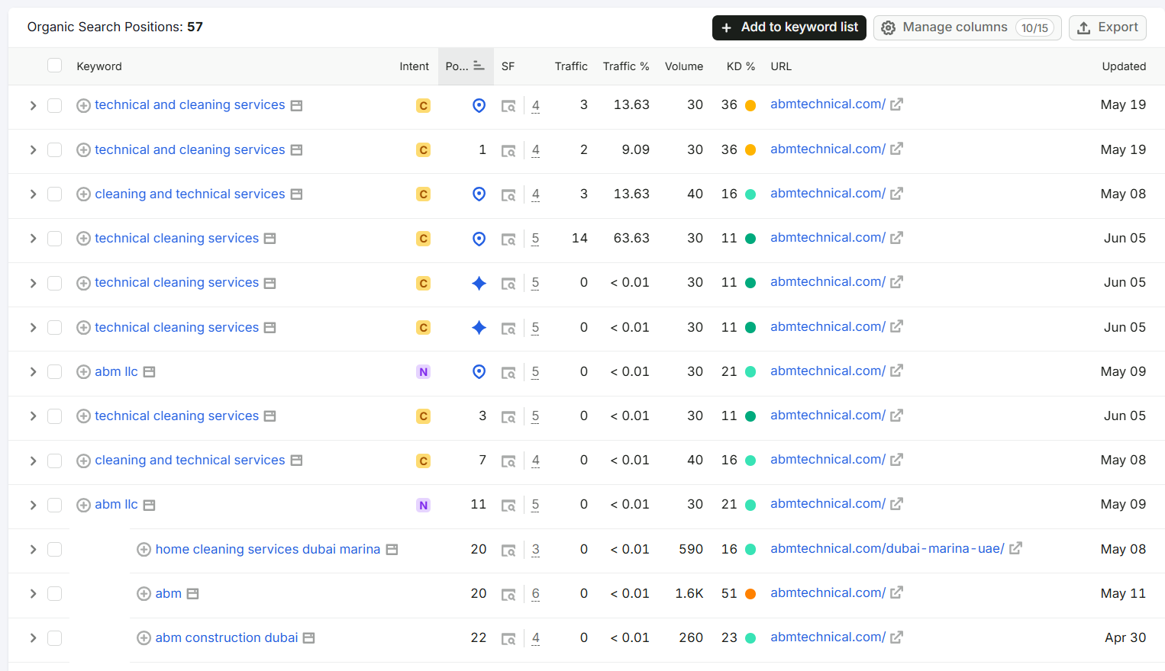Open external link icon in the 9.09 traffic row

point(896,149)
